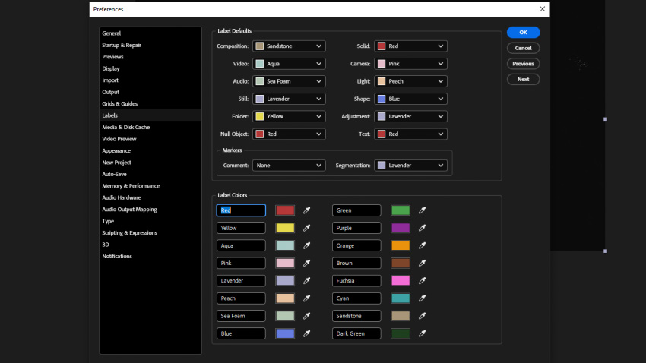
Task: Choose the eyedropper next to Blue swatch
Action: (307, 333)
